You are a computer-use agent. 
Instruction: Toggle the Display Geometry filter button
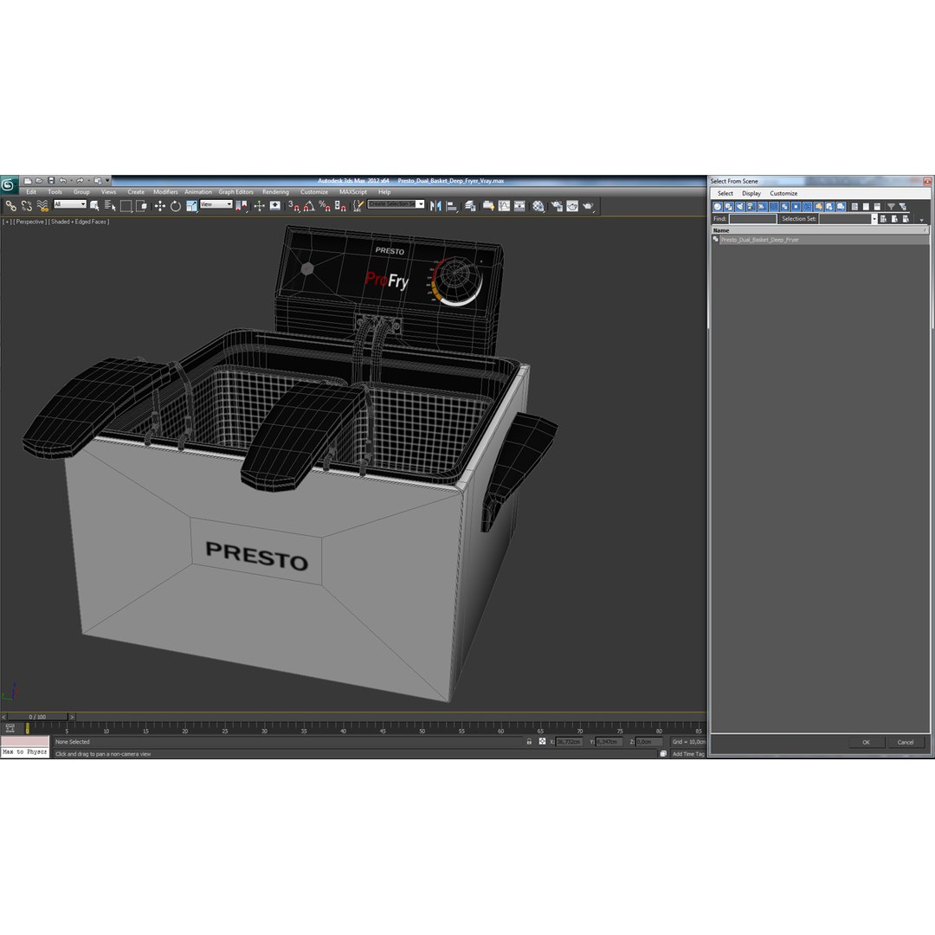[718, 206]
